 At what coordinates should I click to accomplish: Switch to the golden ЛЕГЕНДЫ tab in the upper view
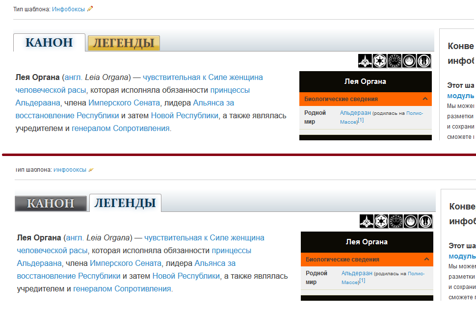pyautogui.click(x=124, y=43)
